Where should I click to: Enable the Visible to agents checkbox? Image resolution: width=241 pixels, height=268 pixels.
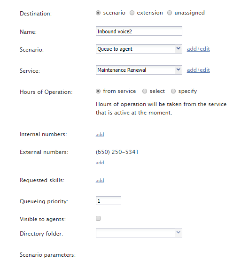coord(98,218)
